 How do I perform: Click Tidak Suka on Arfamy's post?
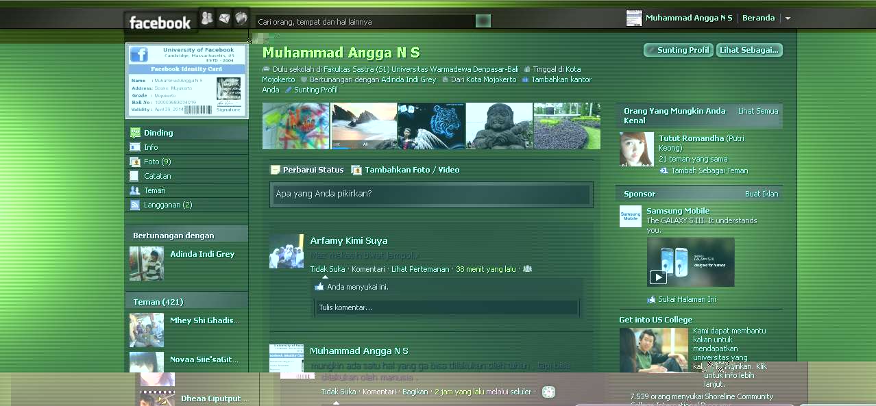(x=328, y=269)
